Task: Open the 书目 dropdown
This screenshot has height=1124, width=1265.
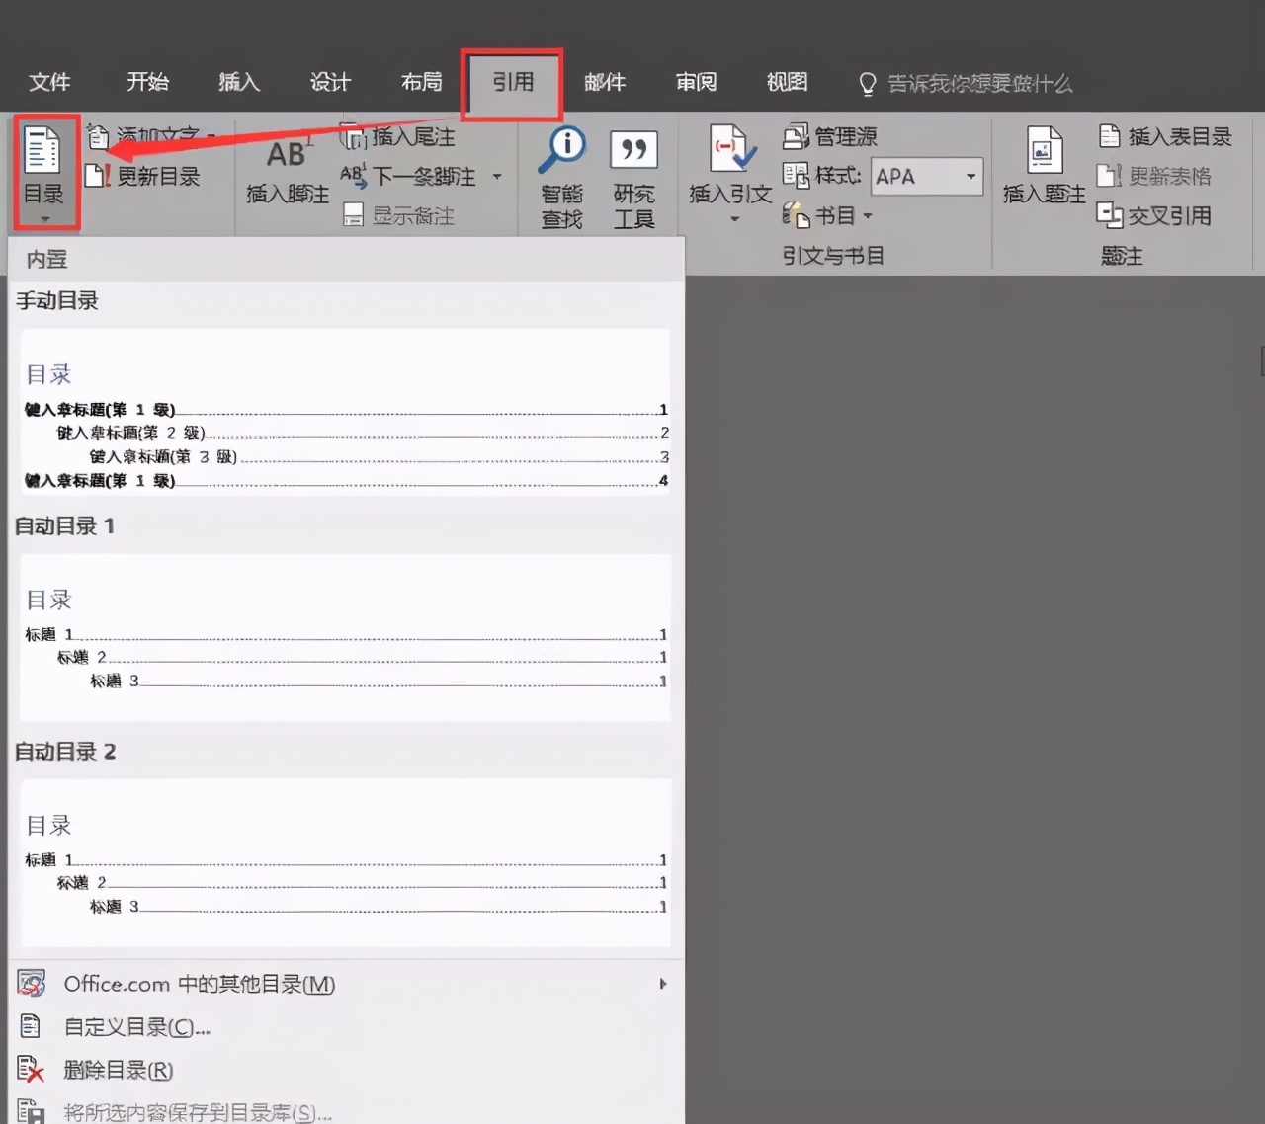Action: pyautogui.click(x=866, y=215)
